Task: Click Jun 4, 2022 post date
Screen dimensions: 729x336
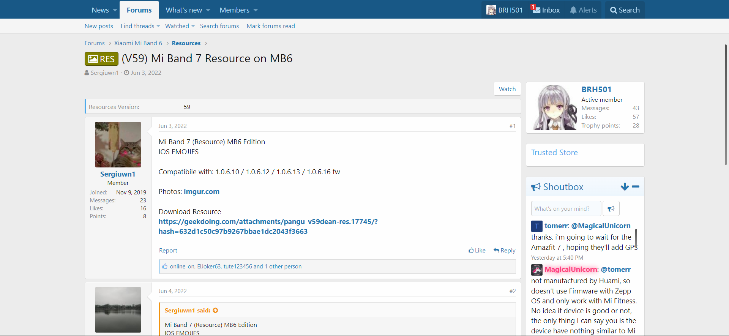Action: coord(172,291)
